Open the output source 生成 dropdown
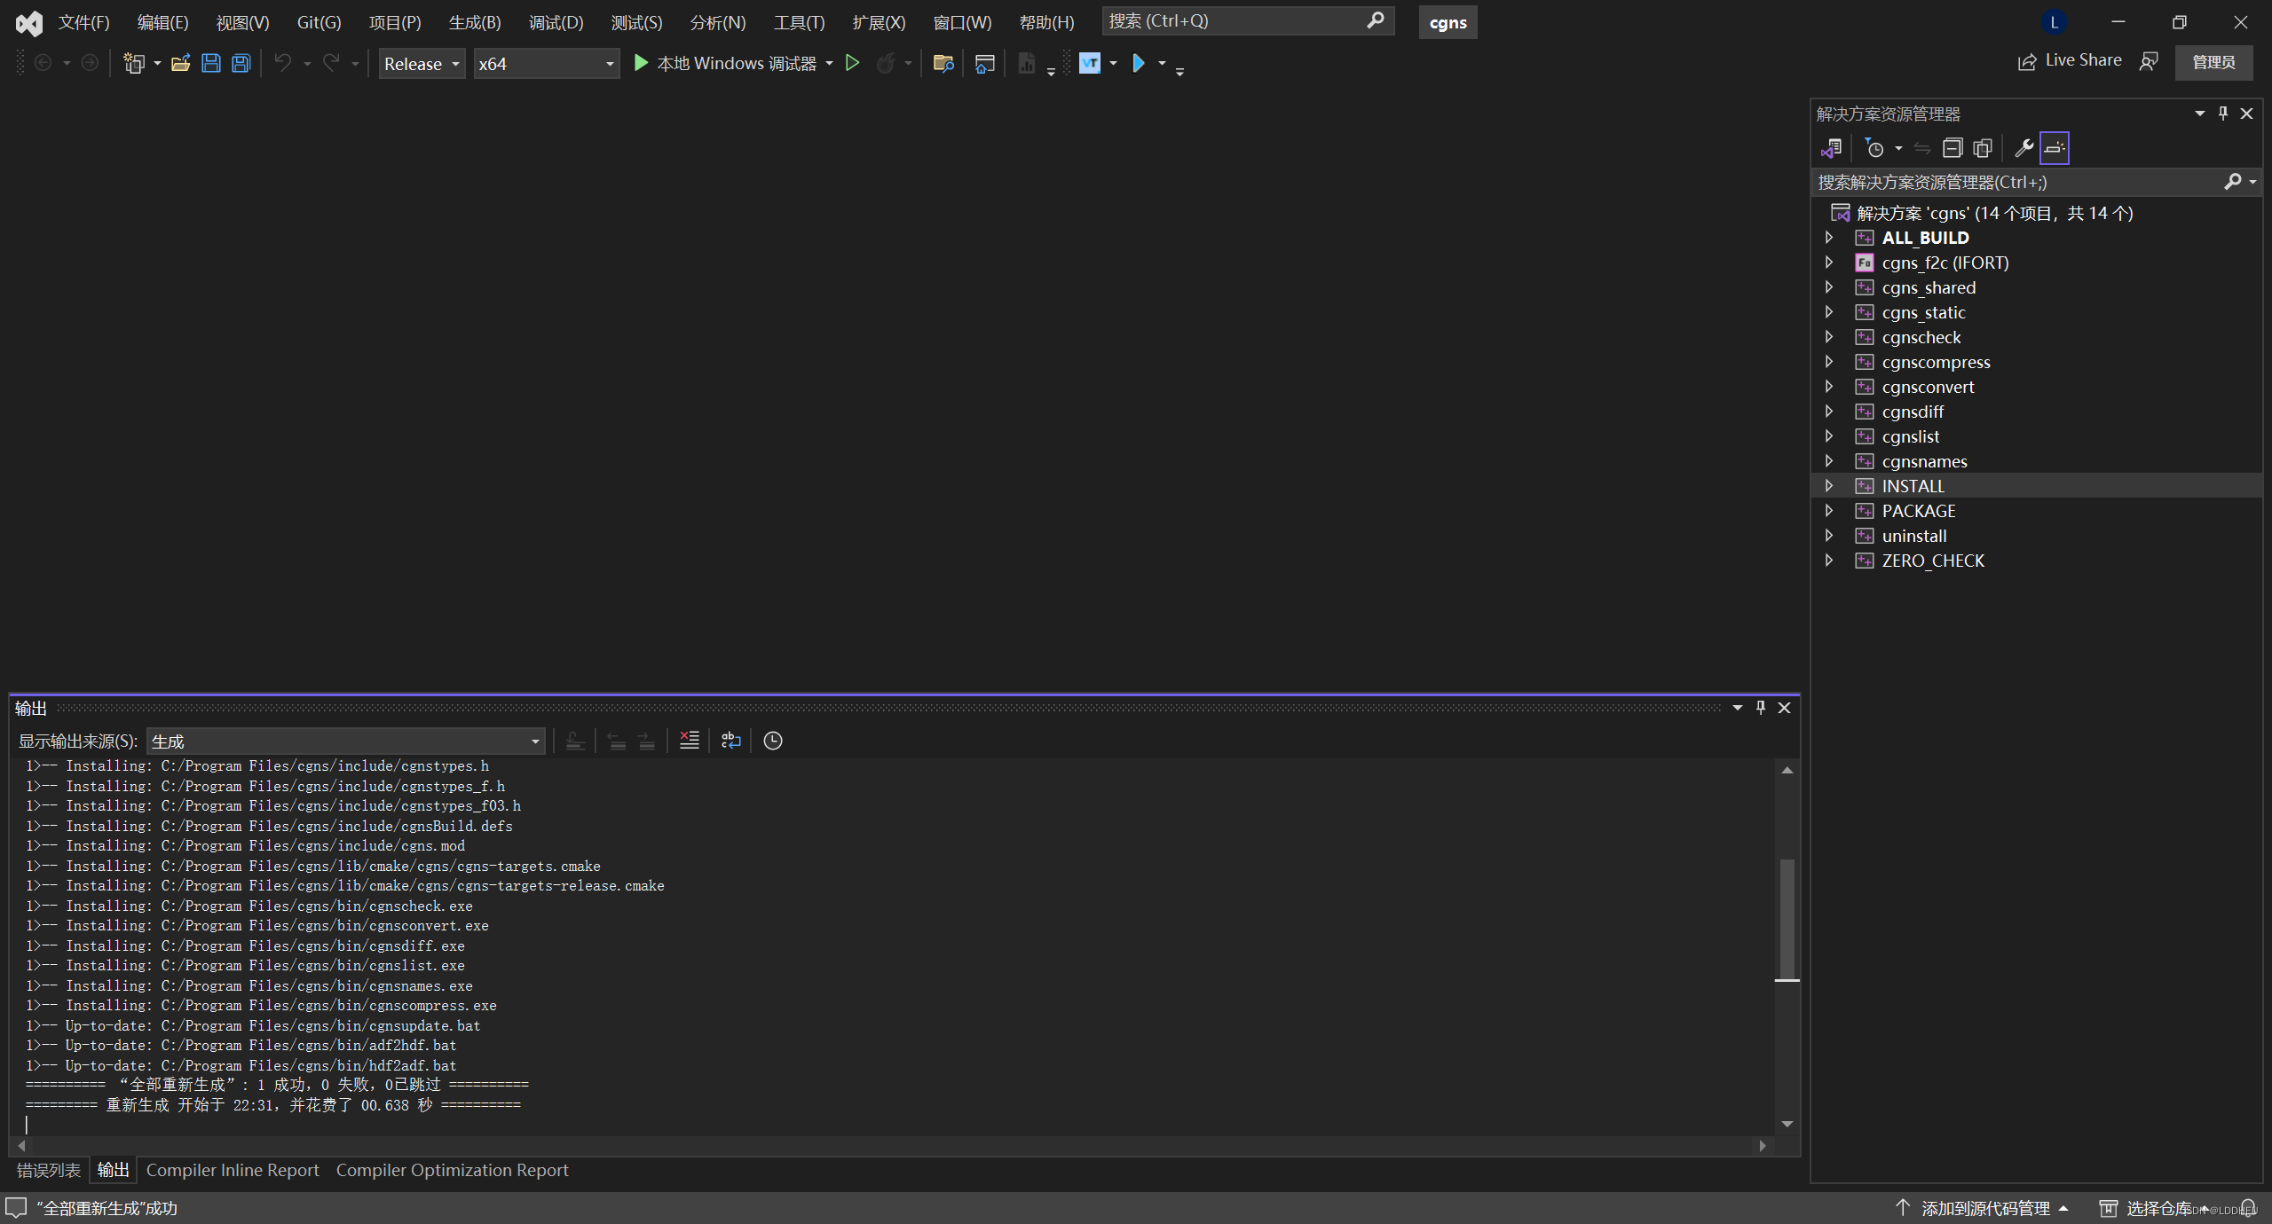The width and height of the screenshot is (2272, 1224). click(345, 741)
